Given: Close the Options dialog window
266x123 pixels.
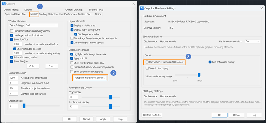Looking at the screenshot, I should [134, 4].
